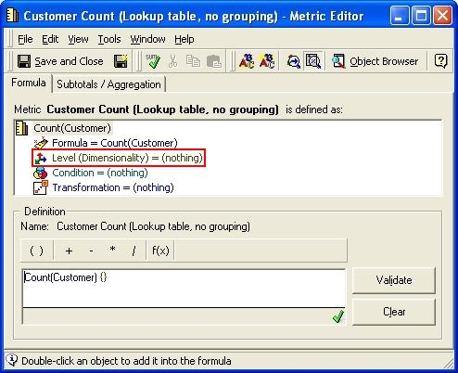
Task: Toggle the object browser preview magnifier icon
Action: point(313,61)
